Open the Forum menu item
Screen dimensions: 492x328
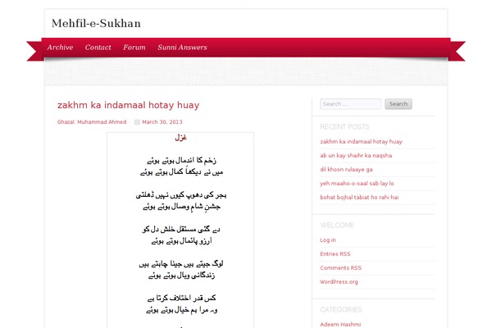[134, 48]
